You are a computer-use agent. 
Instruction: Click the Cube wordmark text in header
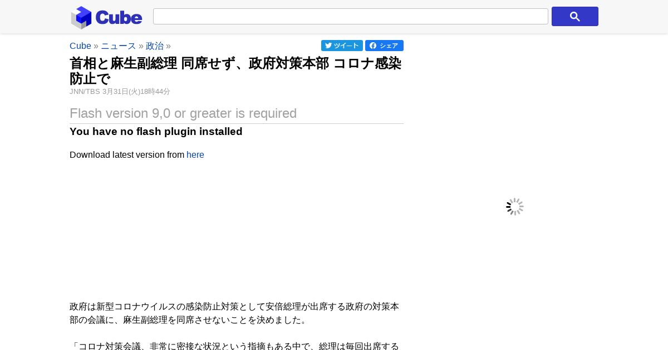[x=119, y=17]
